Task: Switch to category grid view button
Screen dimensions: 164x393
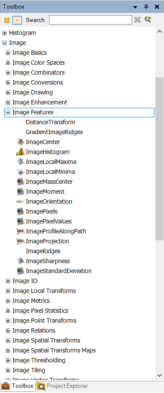Action: pyautogui.click(x=7, y=20)
